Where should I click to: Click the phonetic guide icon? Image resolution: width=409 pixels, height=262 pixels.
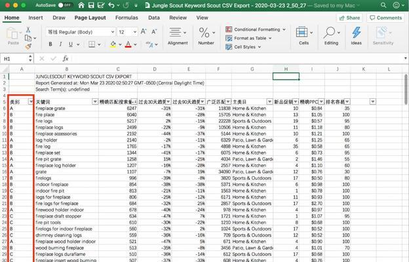tap(149, 45)
